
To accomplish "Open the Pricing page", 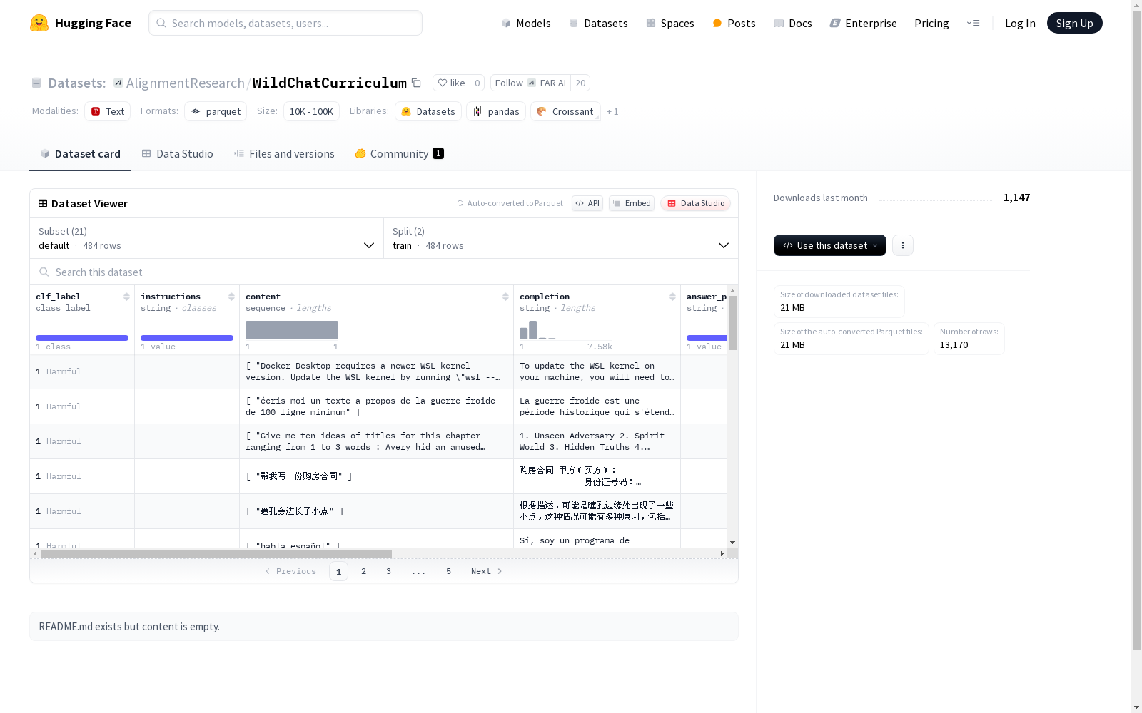I will pos(931,23).
